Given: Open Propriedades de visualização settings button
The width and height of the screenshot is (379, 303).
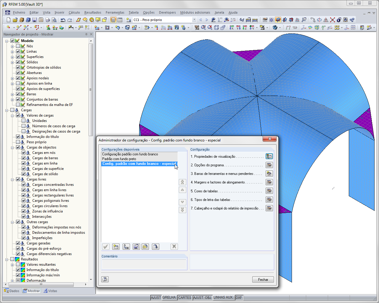Looking at the screenshot, I should [x=269, y=156].
